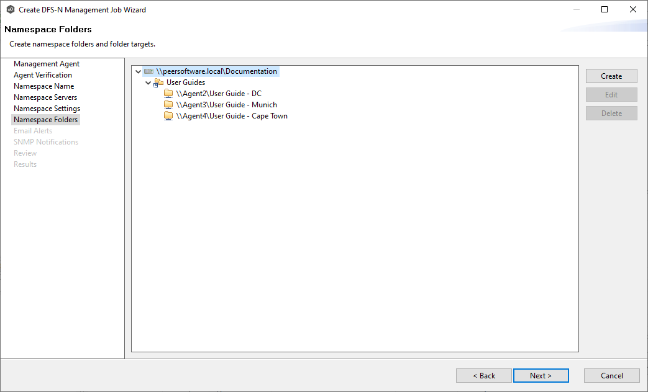Click the wizard app icon in title bar
648x392 pixels.
click(11, 10)
